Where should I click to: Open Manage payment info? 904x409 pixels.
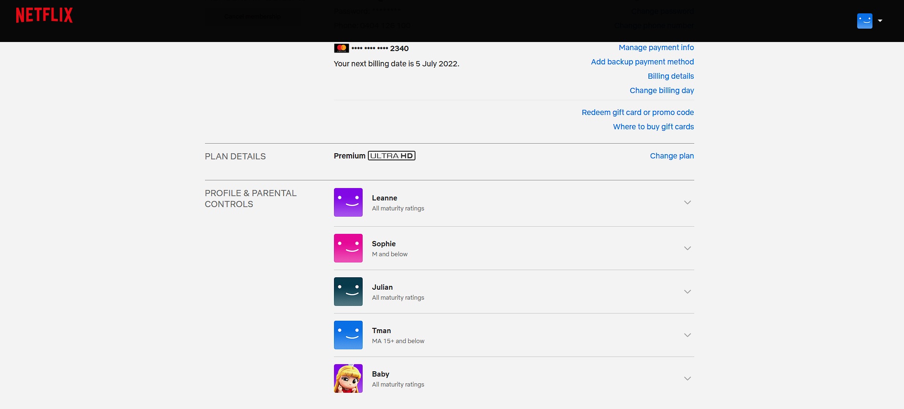click(x=656, y=48)
